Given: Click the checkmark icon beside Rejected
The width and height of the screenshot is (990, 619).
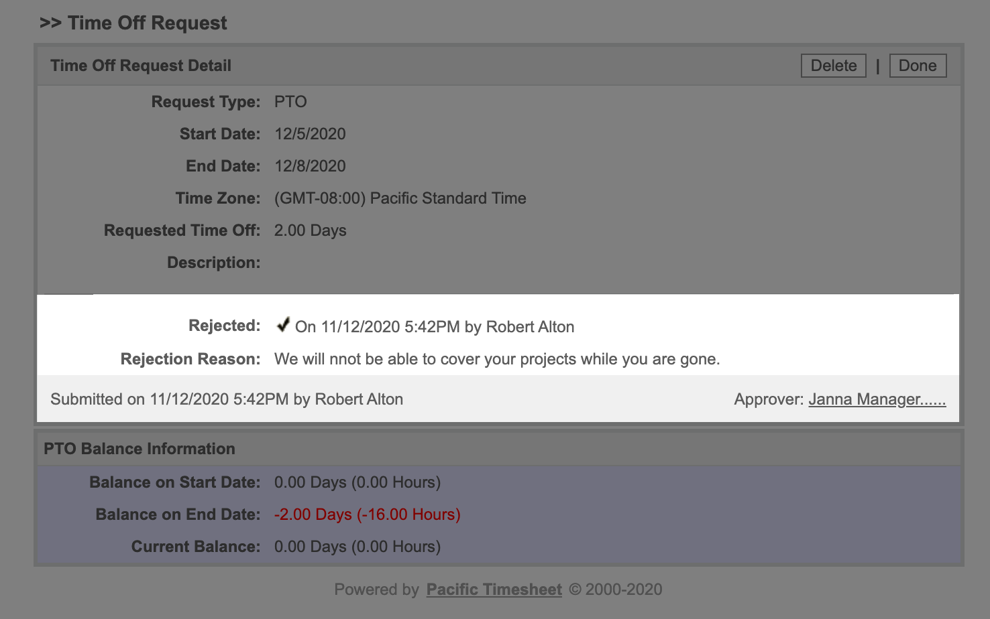Looking at the screenshot, I should tap(283, 326).
